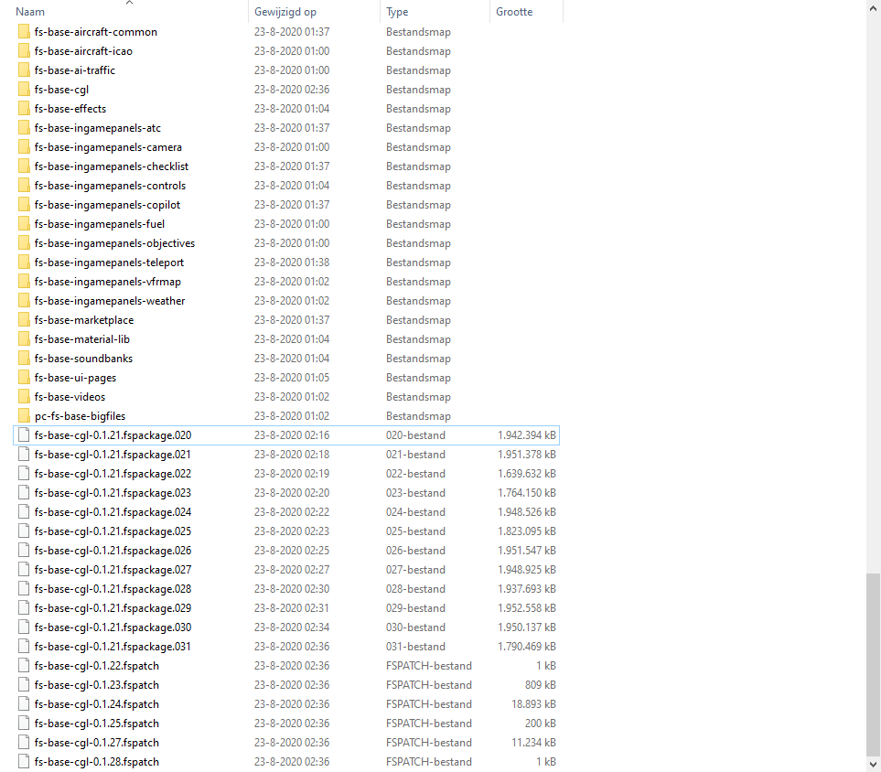Screen dimensions: 881x772
Task: Select the fs-base-marketplace folder icon
Action: [24, 320]
